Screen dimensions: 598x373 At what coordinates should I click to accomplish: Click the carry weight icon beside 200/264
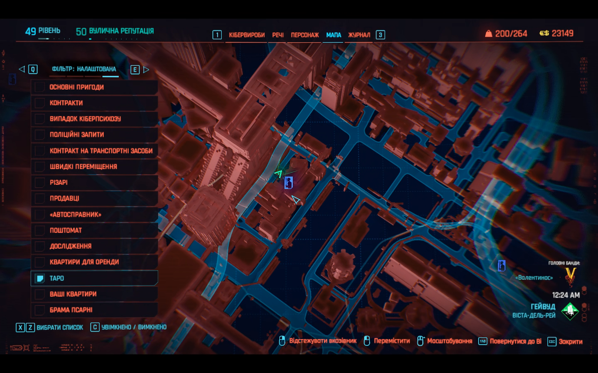click(x=489, y=34)
